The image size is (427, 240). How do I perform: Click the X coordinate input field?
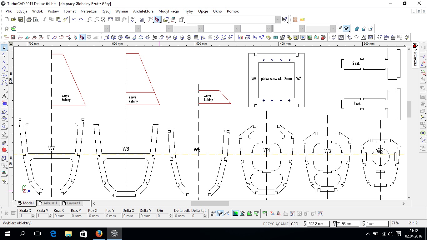point(319,224)
